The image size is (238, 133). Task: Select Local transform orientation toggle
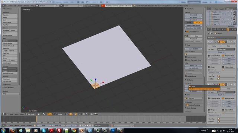coord(198,23)
